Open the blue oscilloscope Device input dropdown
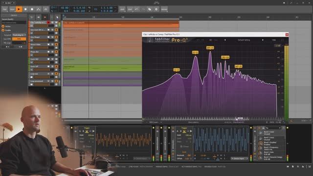Image resolution: width=313 pixels, height=176 pixels. (x=239, y=158)
